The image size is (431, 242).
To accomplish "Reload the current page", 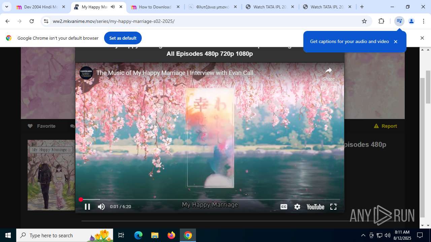I will click(x=32, y=21).
